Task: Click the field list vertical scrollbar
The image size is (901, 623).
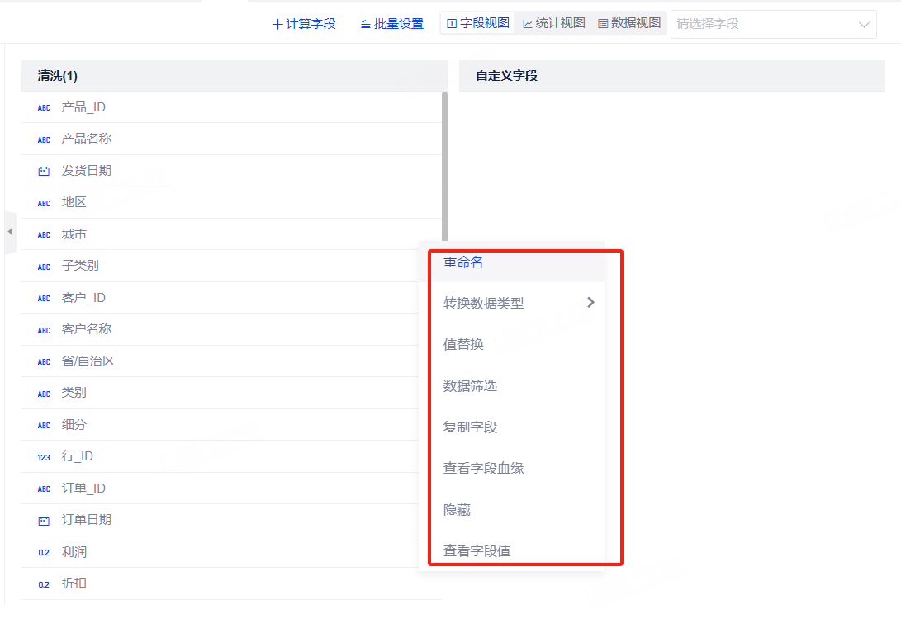Action: click(x=444, y=165)
